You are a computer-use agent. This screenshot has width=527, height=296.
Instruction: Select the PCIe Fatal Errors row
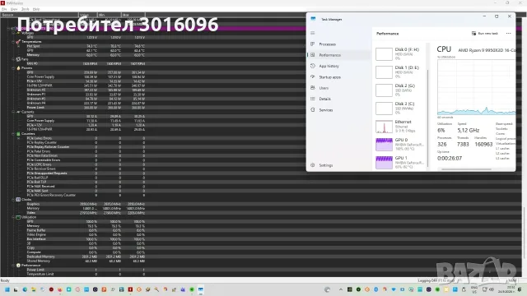pyautogui.click(x=86, y=151)
